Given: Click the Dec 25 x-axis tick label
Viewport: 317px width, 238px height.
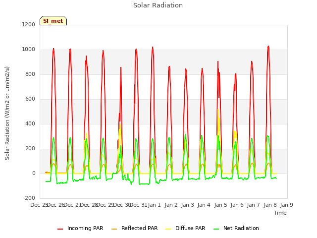Looking at the screenshot, I should 39,205.
